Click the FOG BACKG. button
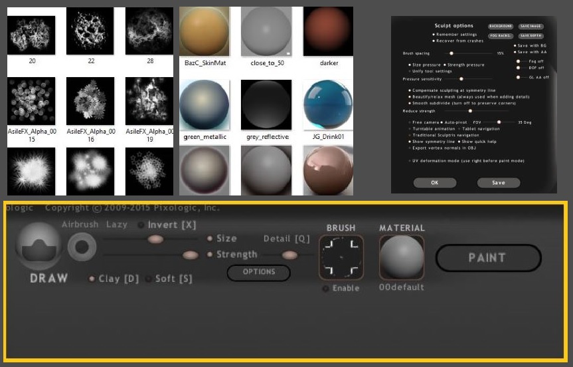 pos(501,36)
